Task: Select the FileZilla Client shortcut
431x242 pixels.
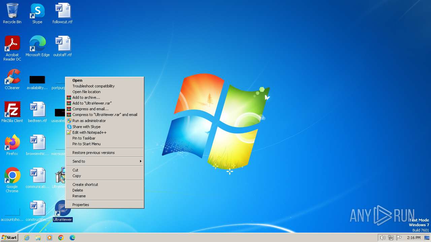Action: click(12, 112)
